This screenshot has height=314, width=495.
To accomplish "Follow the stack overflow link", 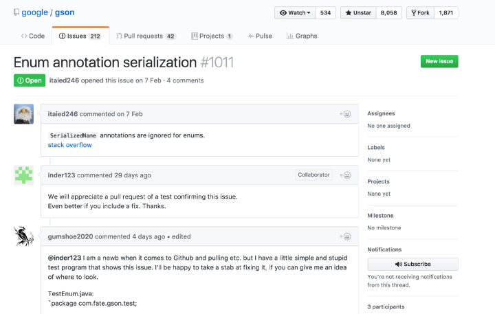I will tap(69, 145).
